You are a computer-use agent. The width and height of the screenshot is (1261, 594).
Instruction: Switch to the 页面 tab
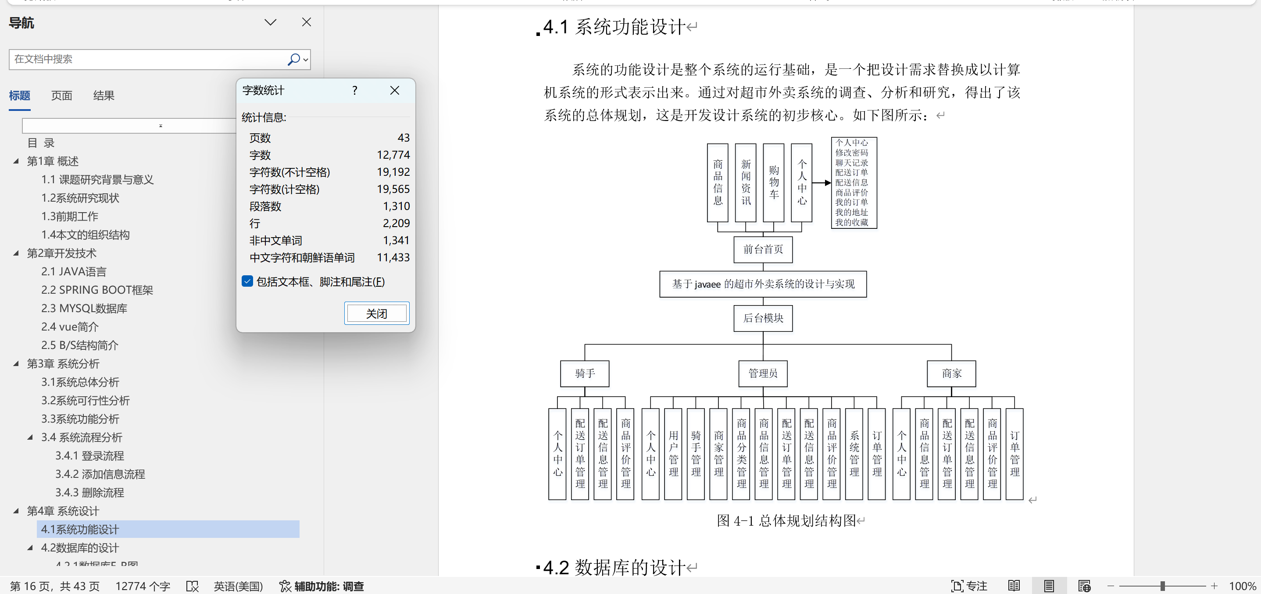click(x=62, y=96)
